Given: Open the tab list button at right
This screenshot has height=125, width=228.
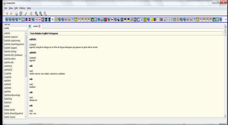Looking at the screenshot, I should tap(225, 26).
